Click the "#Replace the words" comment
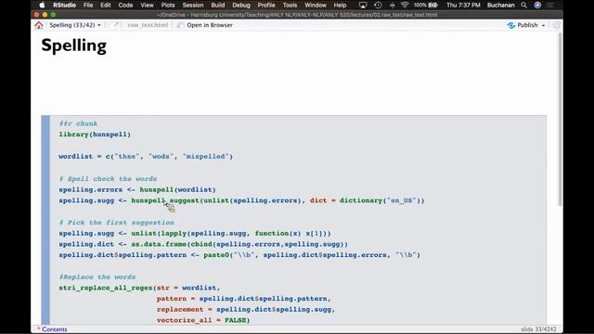 [x=97, y=276]
